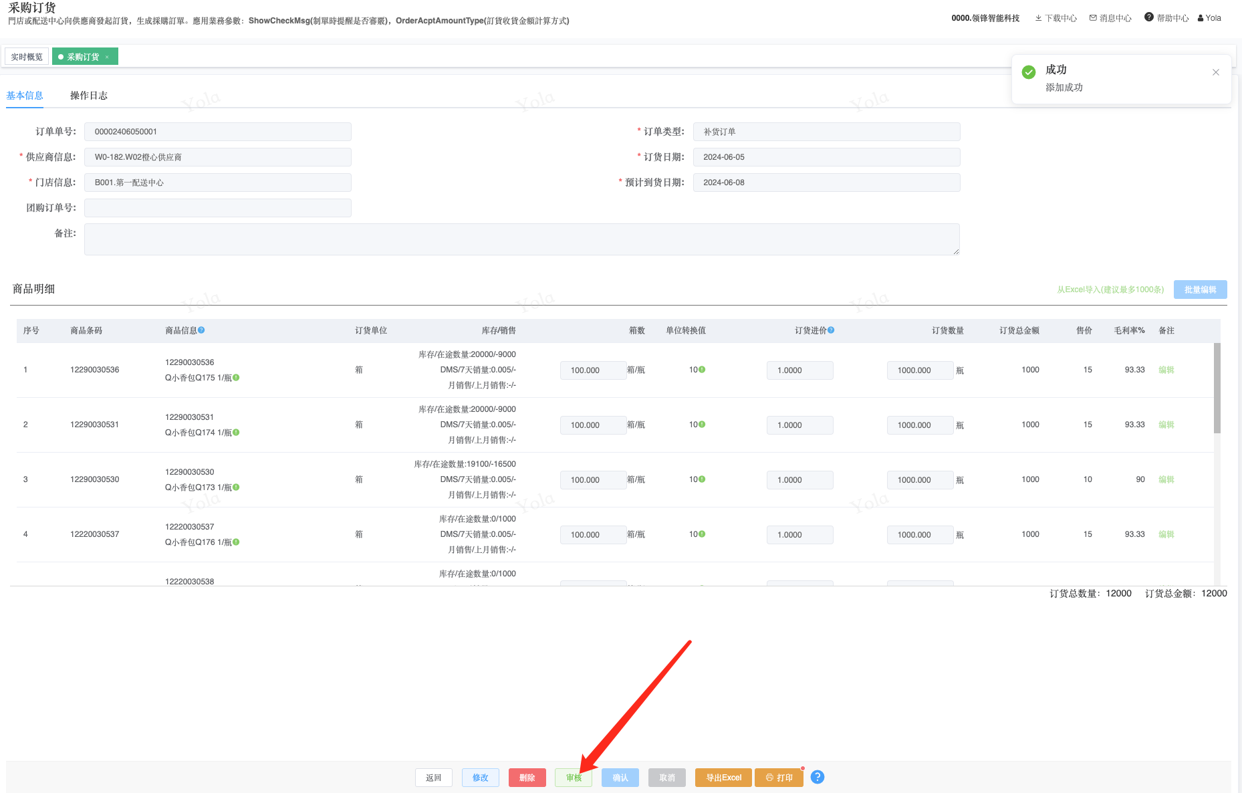Open 帮助中心 help center

1166,18
